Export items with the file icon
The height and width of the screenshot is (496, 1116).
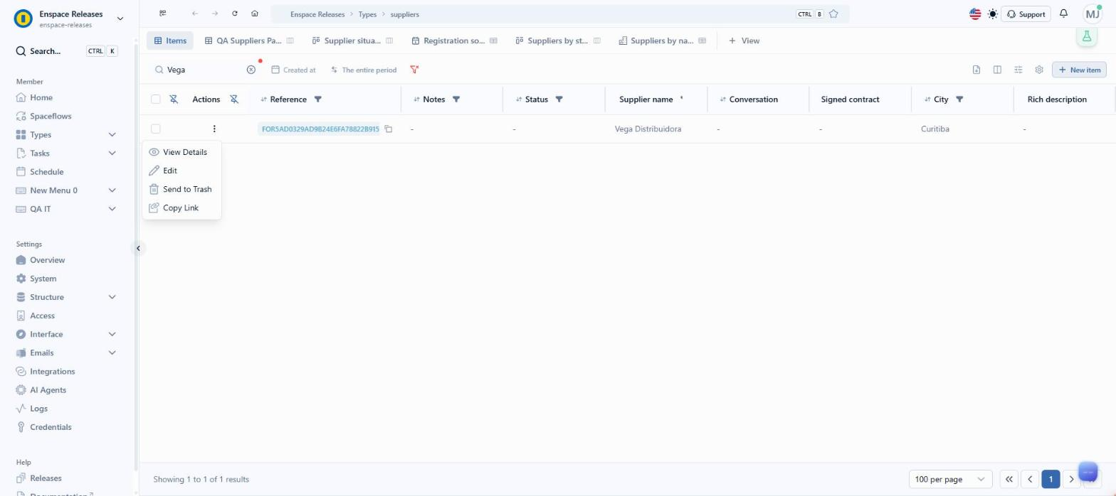click(976, 70)
